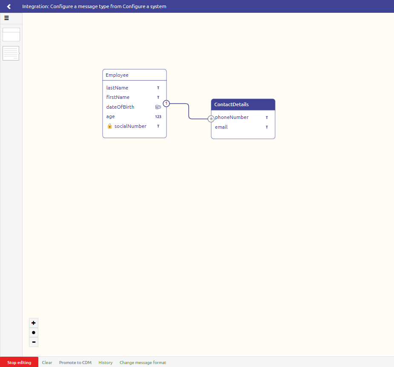This screenshot has height=367, width=394.
Task: Open the hamburger menu in the sidebar
Action: [6, 18]
